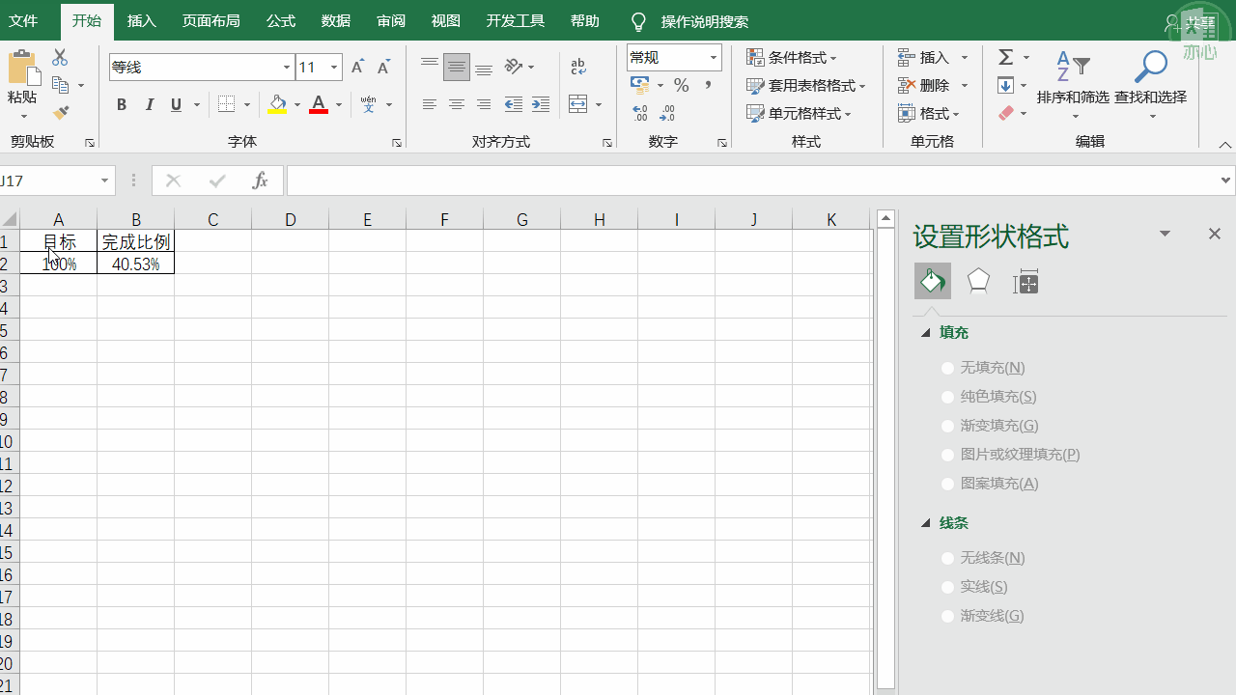1236x695 pixels.
Task: Click the Wrap Text icon
Action: pos(578,67)
